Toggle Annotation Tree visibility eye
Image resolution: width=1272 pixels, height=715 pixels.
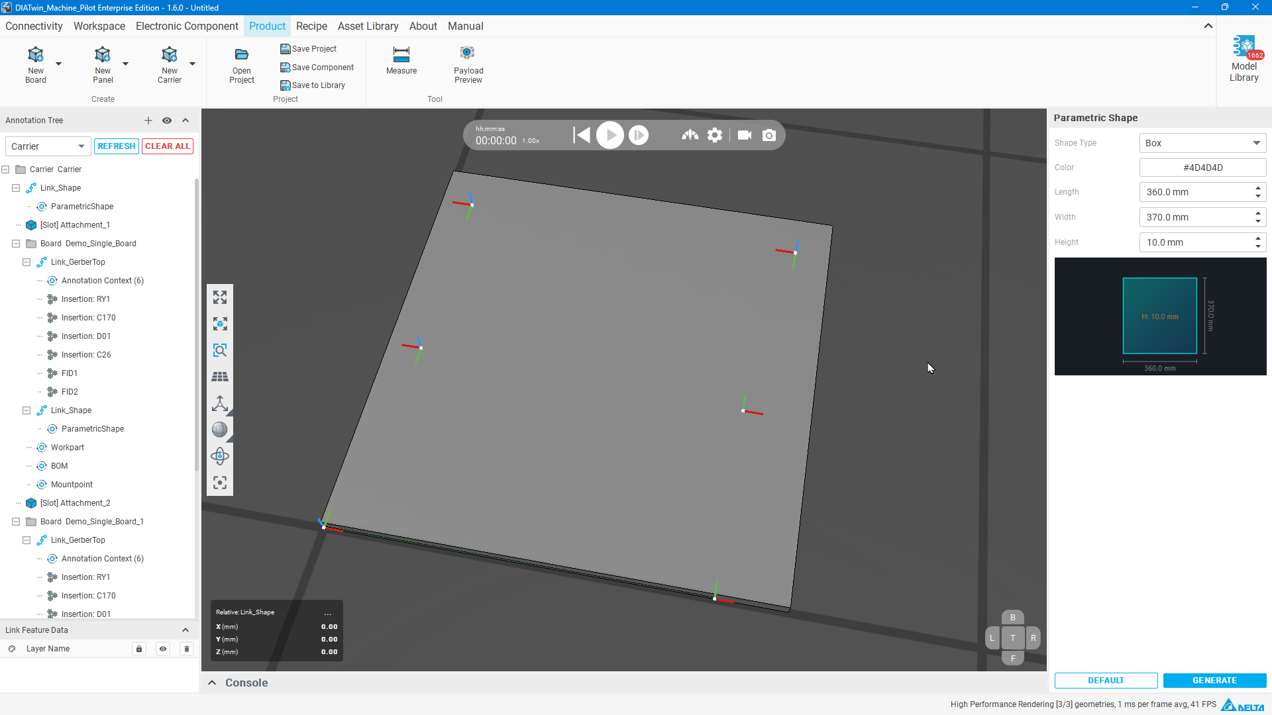(167, 120)
